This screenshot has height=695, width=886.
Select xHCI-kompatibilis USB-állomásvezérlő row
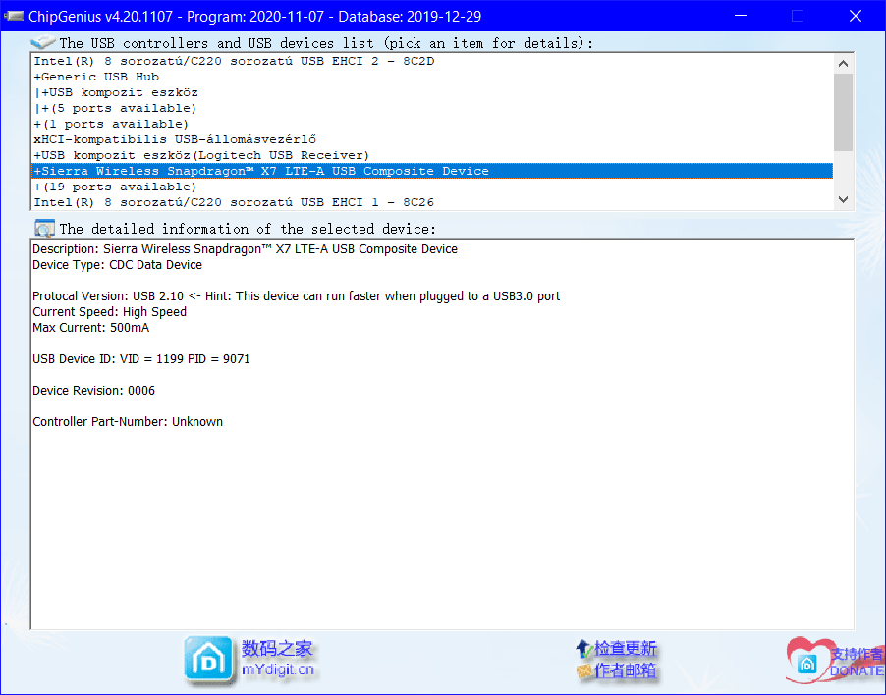click(431, 139)
